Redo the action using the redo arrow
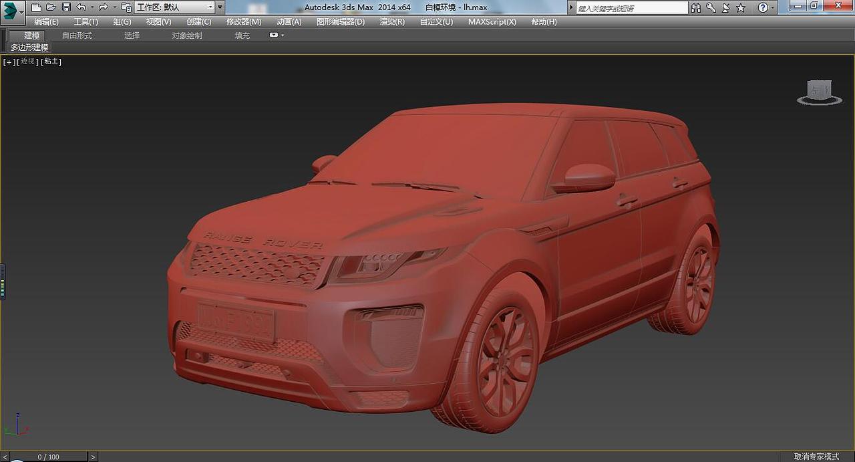The image size is (855, 462). click(x=103, y=7)
